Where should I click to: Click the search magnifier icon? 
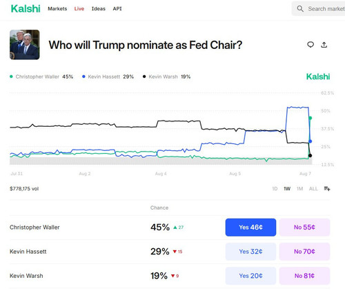[x=300, y=9]
